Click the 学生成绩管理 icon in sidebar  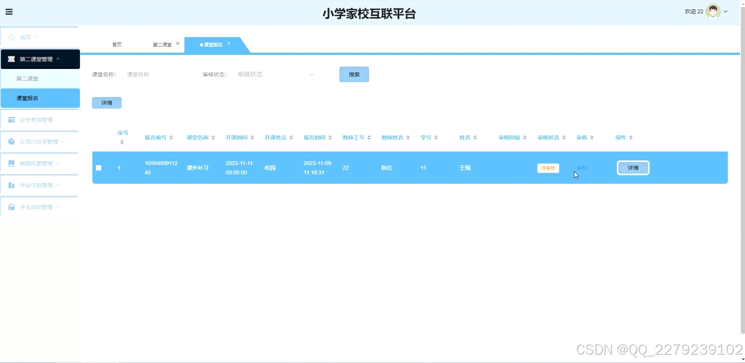[x=12, y=206]
